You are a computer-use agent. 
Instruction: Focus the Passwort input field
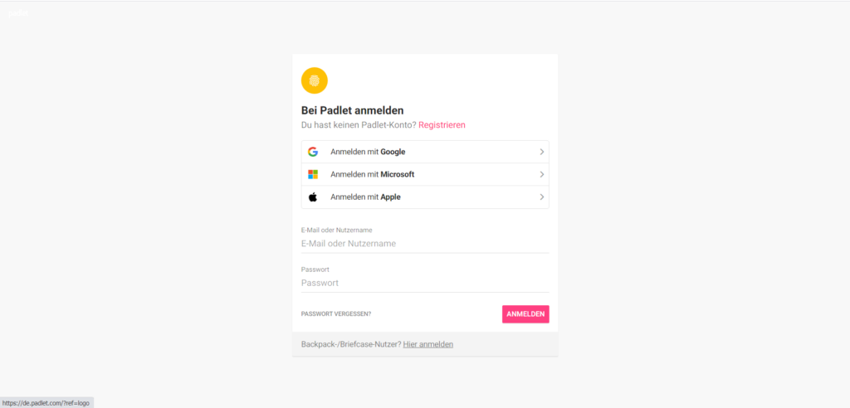[x=425, y=283]
